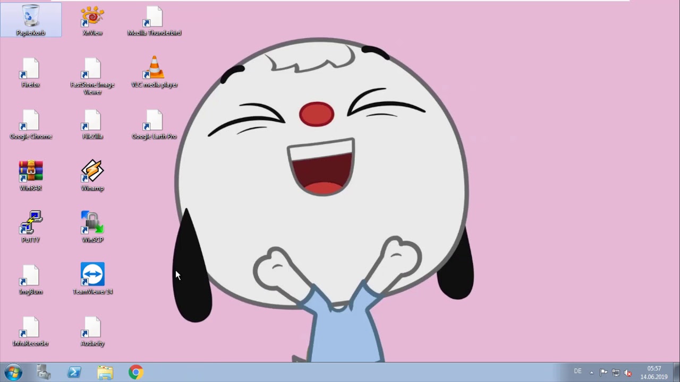Select the FastStone Image Viewer shortcut
This screenshot has height=382, width=680.
(92, 76)
